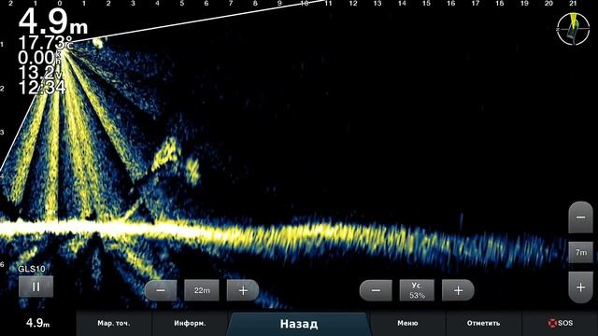Click the Назад back button
The height and width of the screenshot is (336, 598).
click(x=299, y=324)
